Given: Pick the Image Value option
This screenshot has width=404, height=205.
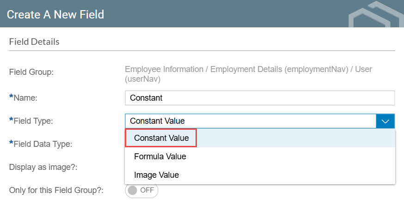Looking at the screenshot, I should [156, 175].
